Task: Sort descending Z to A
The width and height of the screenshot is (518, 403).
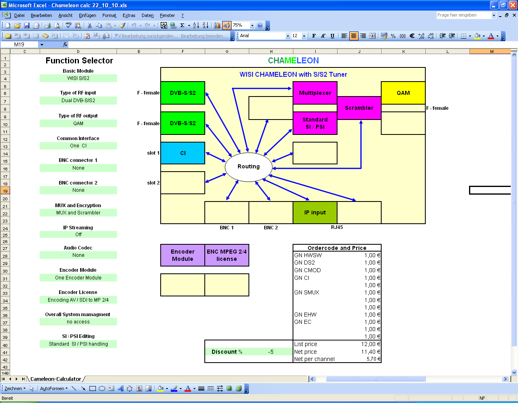Action: pos(206,25)
